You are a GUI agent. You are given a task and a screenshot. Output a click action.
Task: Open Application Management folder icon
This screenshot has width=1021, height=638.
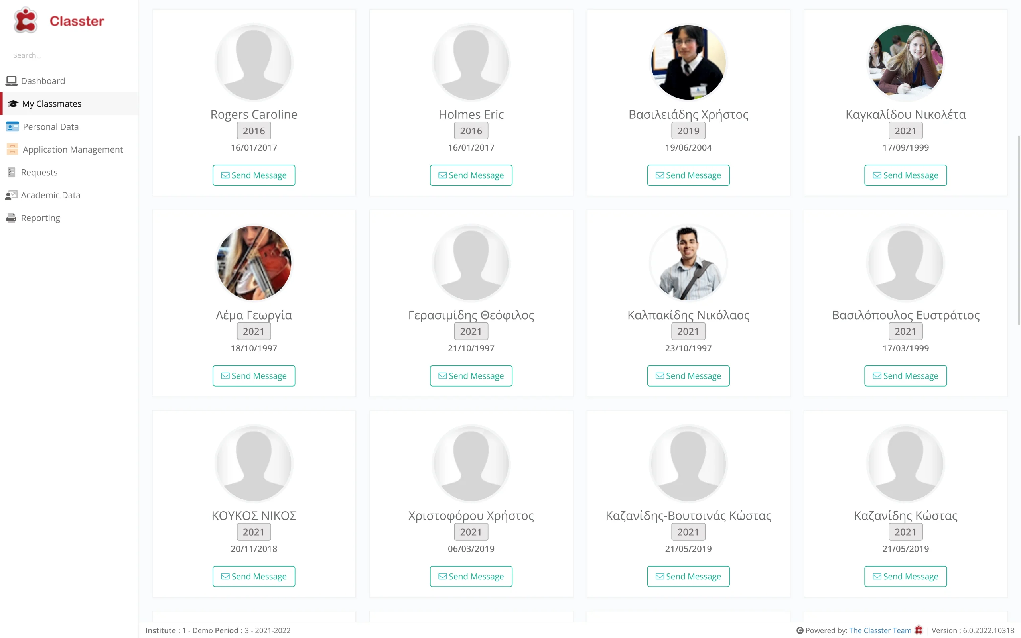(12, 149)
